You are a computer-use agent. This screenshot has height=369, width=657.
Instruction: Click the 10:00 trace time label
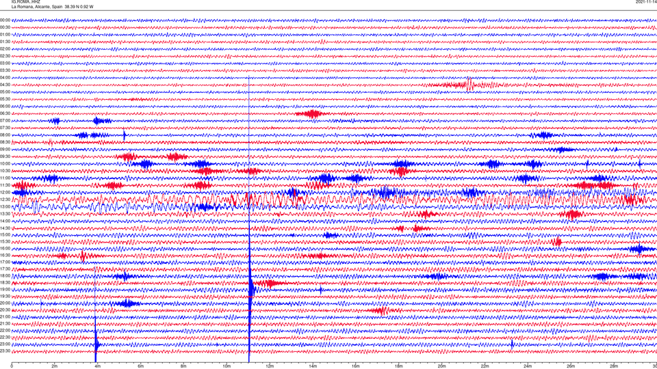[5, 163]
